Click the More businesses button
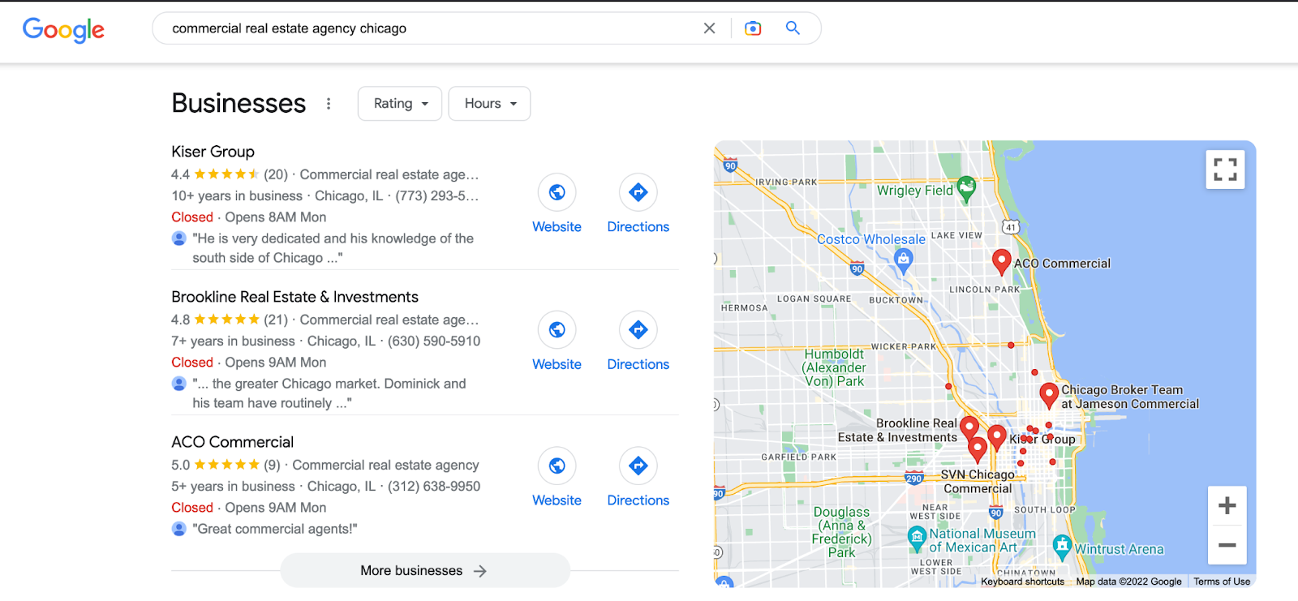Viewport: 1298px width, 601px height. click(x=425, y=571)
